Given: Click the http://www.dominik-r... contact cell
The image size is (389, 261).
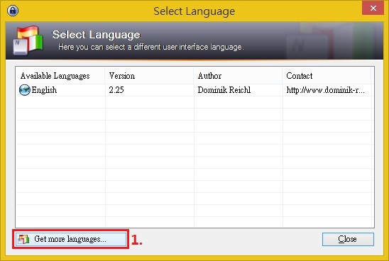Looking at the screenshot, I should (326, 90).
